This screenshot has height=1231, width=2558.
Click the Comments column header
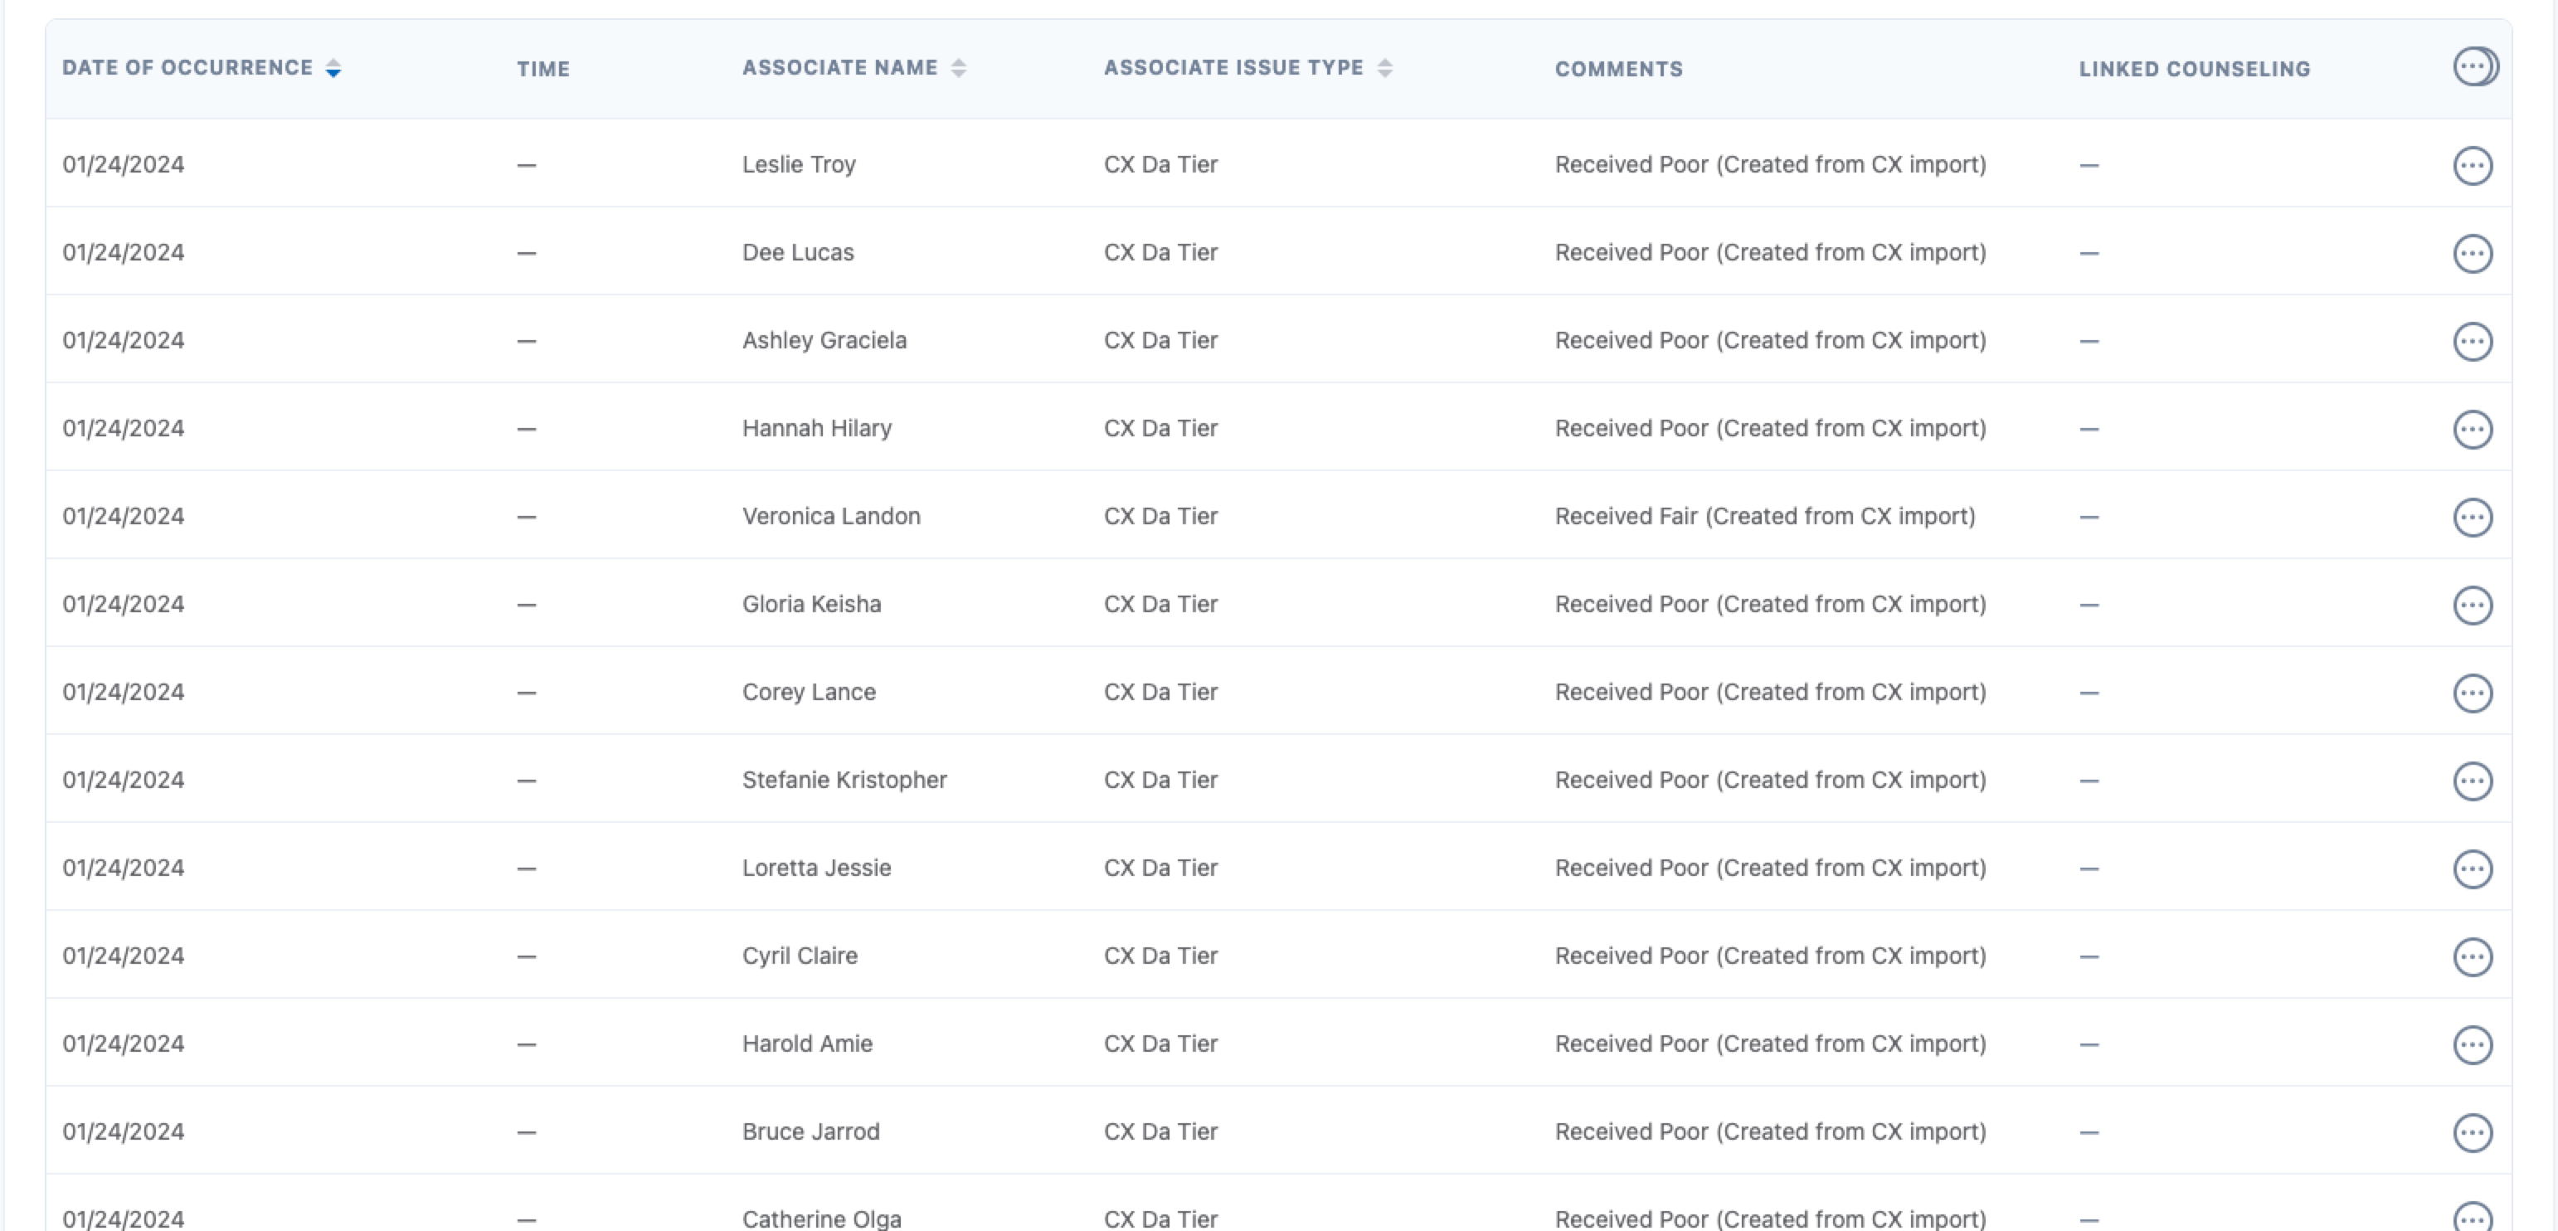pos(1618,69)
